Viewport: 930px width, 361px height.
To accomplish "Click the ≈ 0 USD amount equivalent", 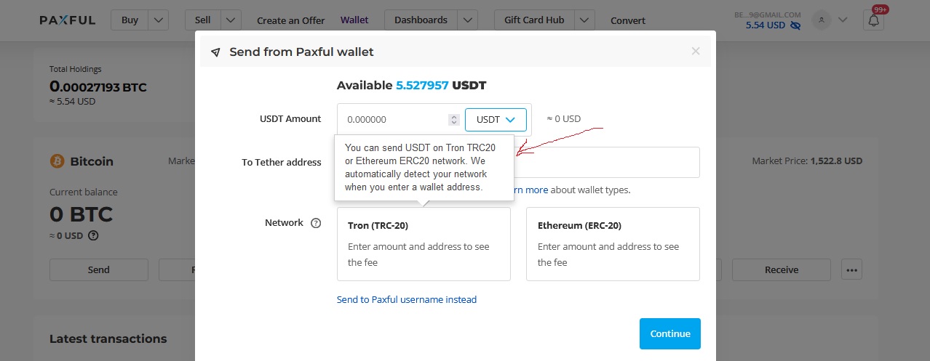I will coord(564,119).
